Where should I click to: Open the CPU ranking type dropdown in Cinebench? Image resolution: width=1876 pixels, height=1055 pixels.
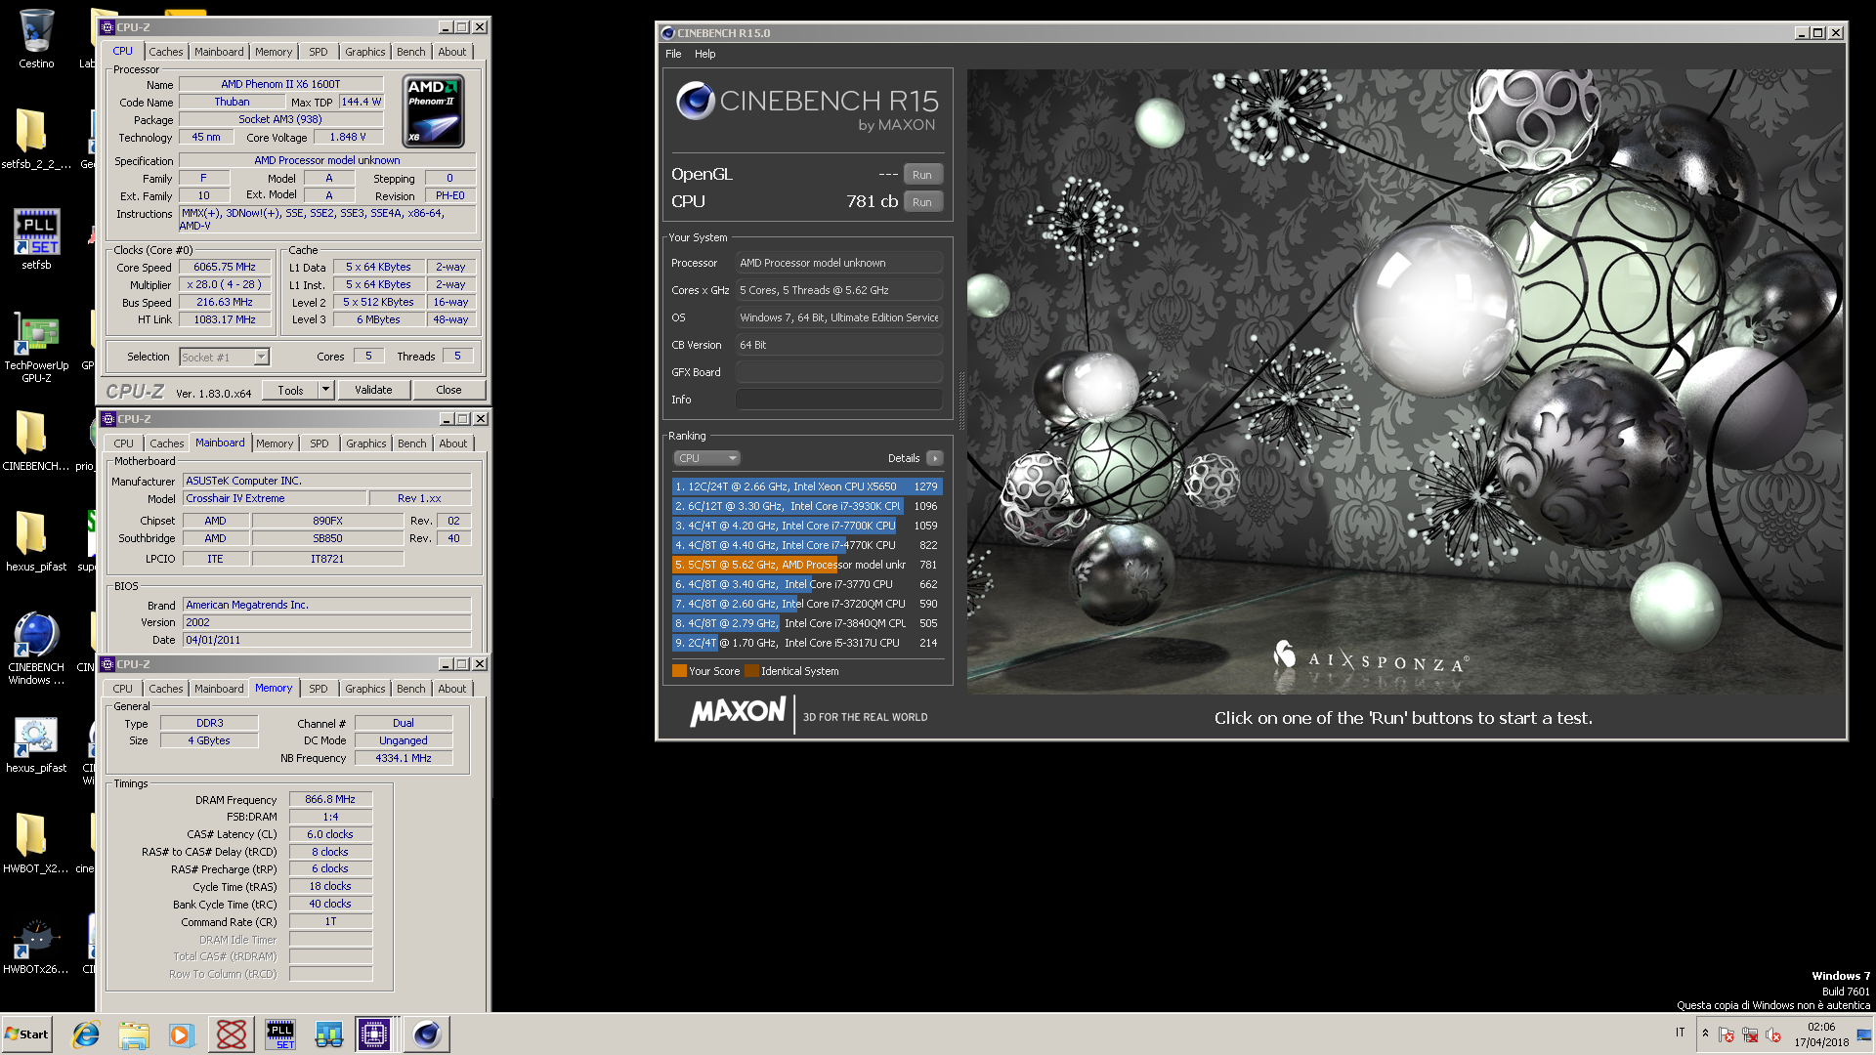706,458
